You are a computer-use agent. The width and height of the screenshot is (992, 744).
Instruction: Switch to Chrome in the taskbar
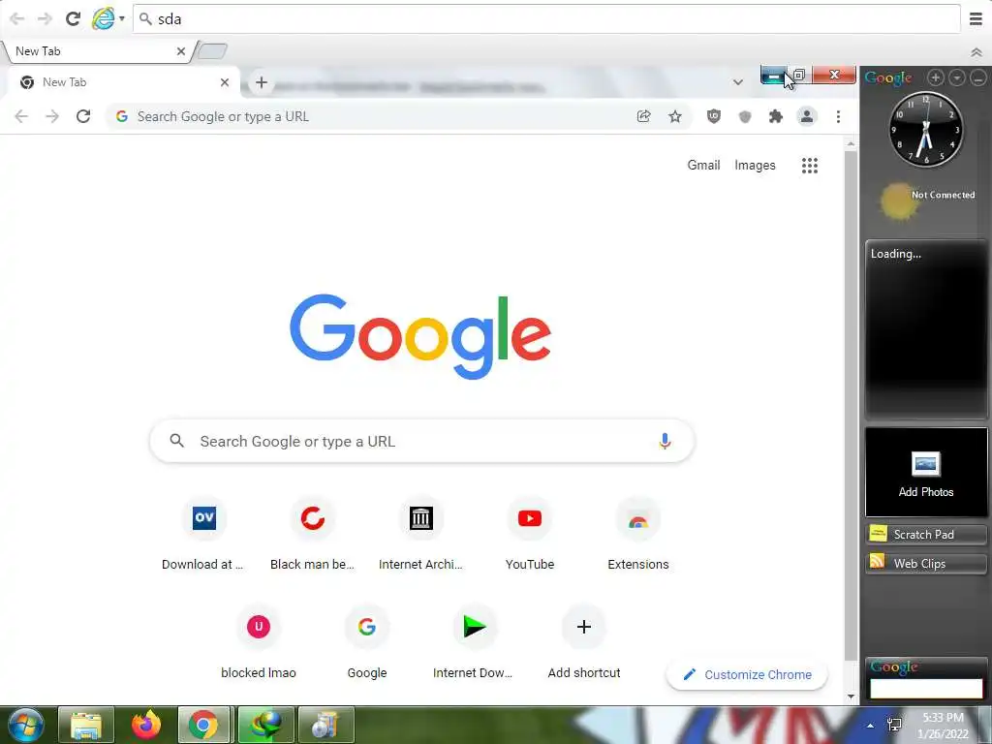pyautogui.click(x=203, y=725)
